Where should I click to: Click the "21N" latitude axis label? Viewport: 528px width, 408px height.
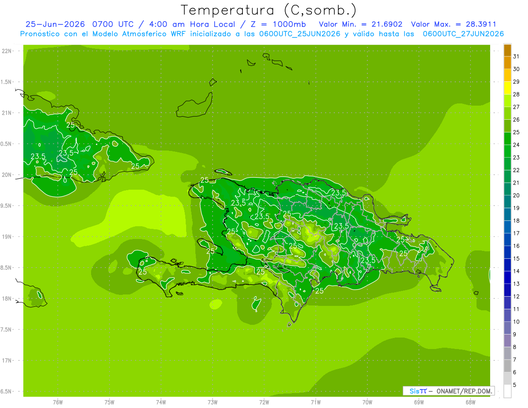click(x=7, y=113)
